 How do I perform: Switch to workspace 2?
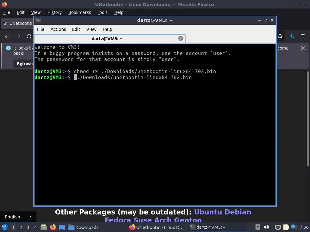[x=21, y=227]
